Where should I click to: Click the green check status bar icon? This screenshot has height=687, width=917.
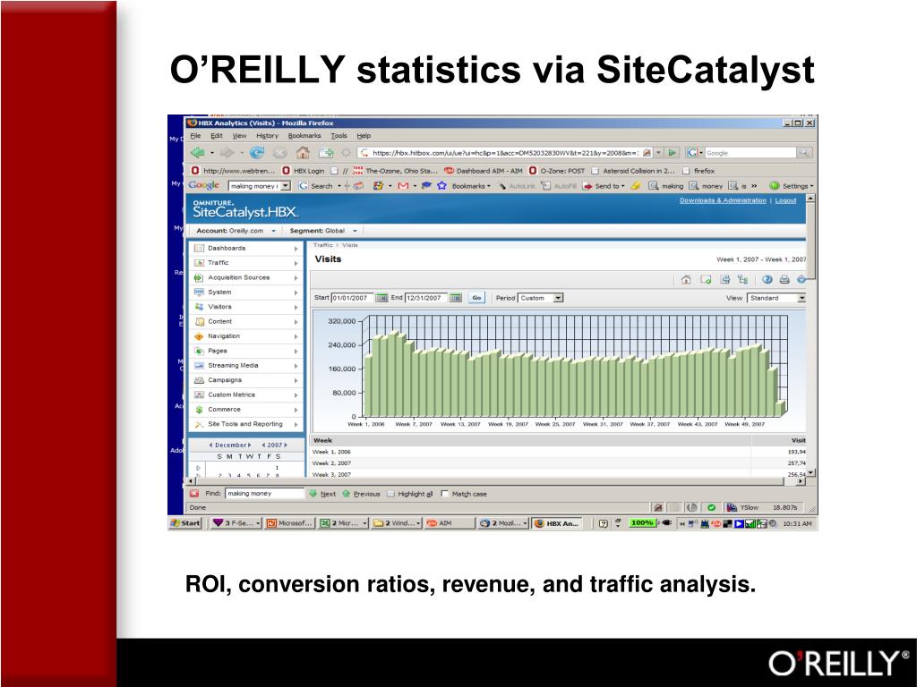coord(711,508)
